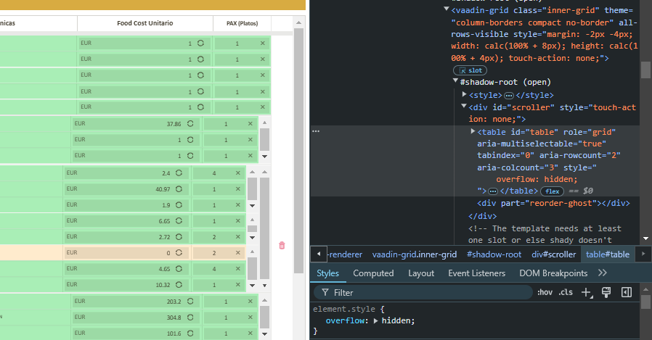The image size is (652, 340).
Task: Toggle the .cls element classes panel
Action: (566, 293)
